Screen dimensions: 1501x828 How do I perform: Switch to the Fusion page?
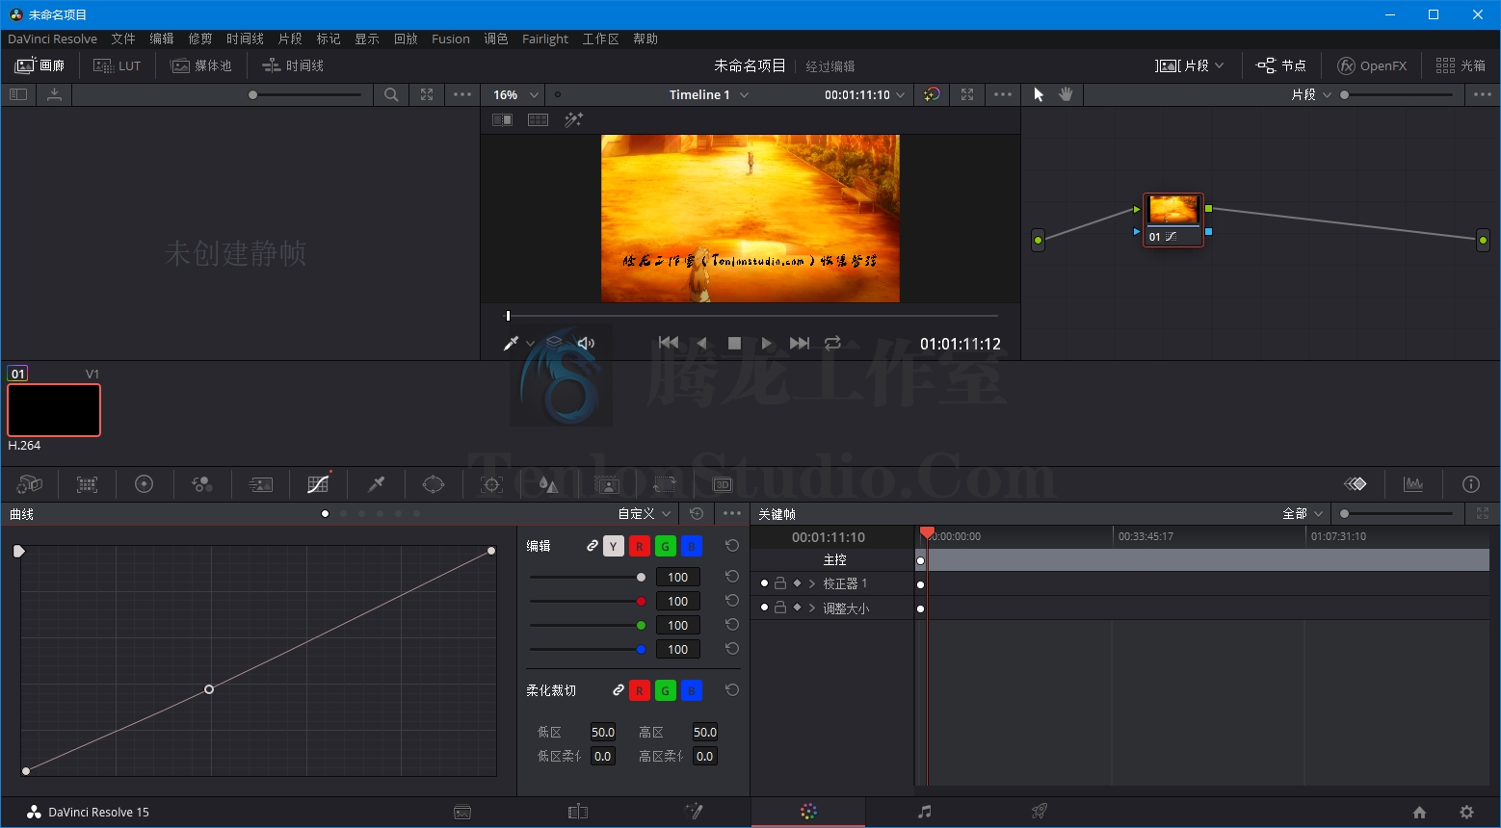tap(693, 812)
